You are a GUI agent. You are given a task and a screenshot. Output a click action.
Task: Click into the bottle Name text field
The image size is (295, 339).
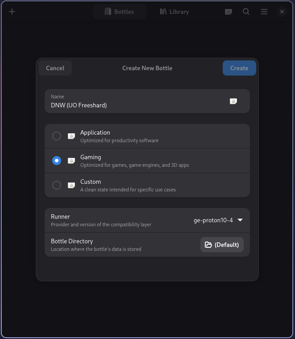coord(134,106)
